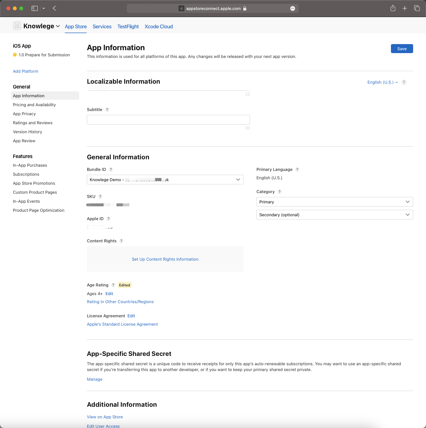Click the Apple ID help question mark
426x428 pixels.
click(108, 219)
